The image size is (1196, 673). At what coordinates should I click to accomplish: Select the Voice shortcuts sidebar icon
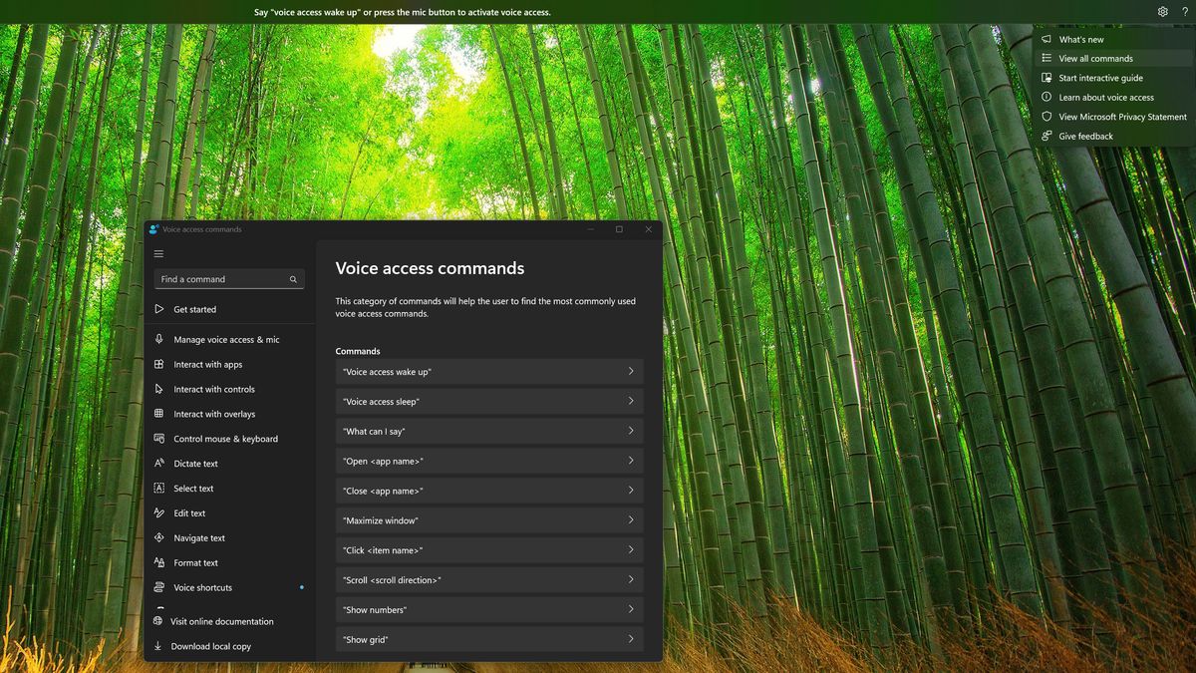click(159, 587)
